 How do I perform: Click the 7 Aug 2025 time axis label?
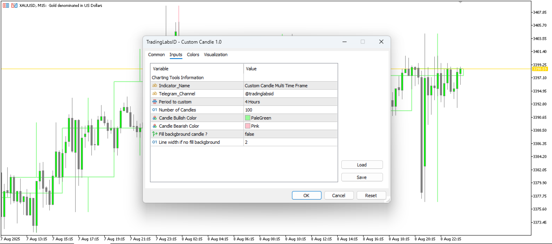(10, 239)
